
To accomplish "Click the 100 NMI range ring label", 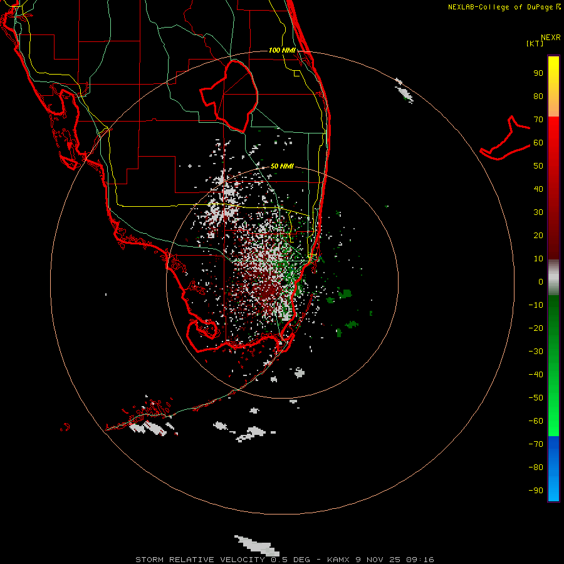I will click(282, 50).
